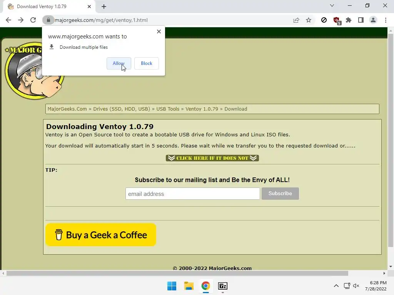Viewport: 394px width, 295px height.
Task: Toggle the Chrome side panel
Action: pyautogui.click(x=361, y=20)
